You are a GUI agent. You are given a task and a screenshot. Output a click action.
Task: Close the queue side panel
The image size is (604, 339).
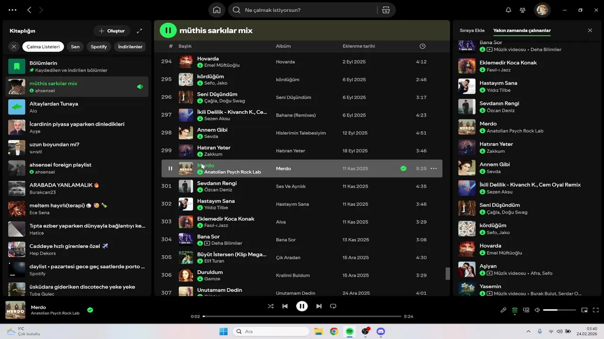click(x=590, y=30)
